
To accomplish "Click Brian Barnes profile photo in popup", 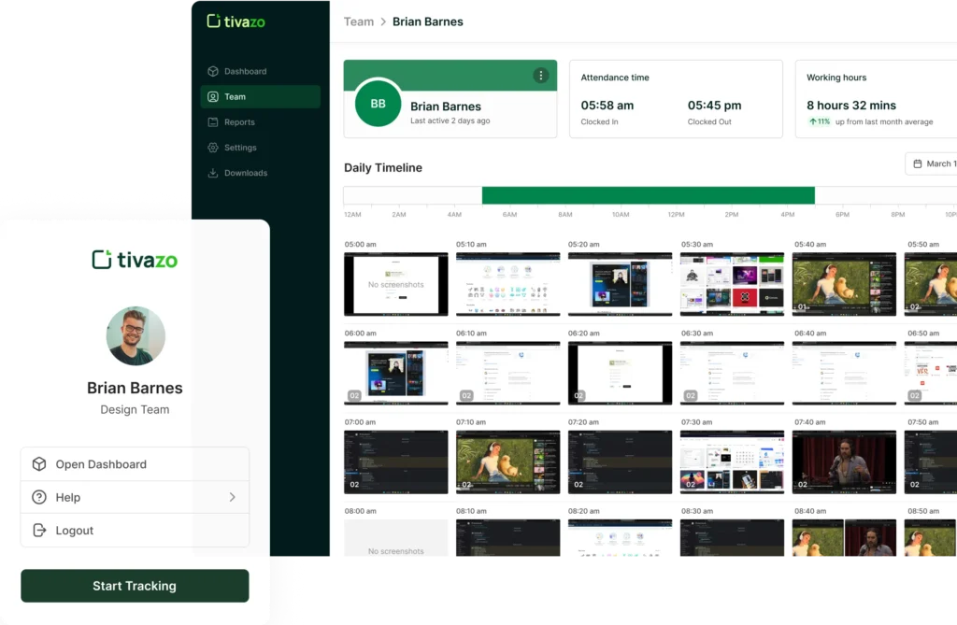I will [136, 335].
